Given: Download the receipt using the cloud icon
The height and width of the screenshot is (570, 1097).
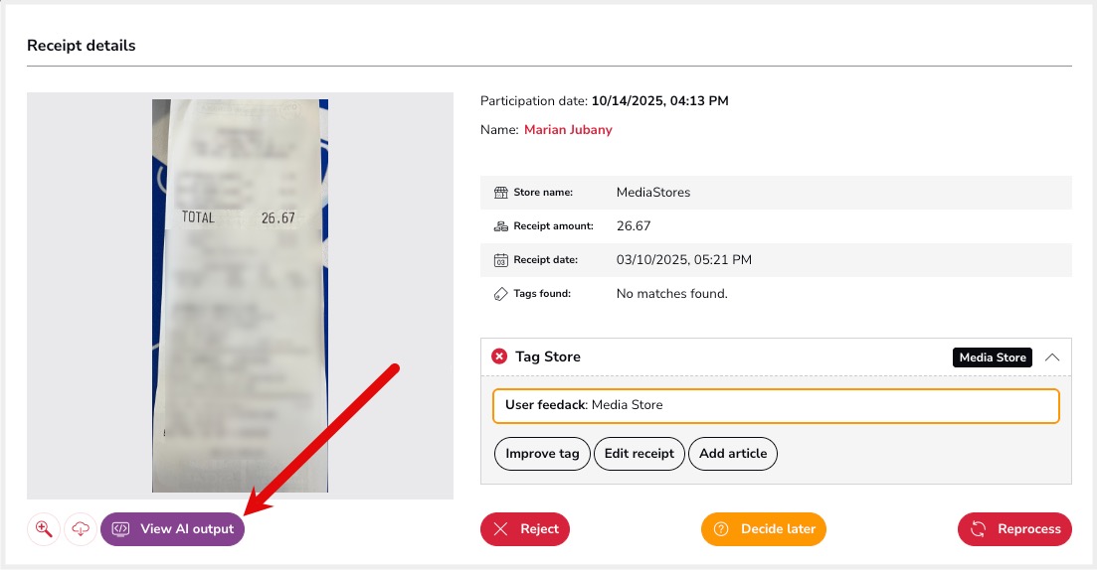Looking at the screenshot, I should pyautogui.click(x=81, y=529).
